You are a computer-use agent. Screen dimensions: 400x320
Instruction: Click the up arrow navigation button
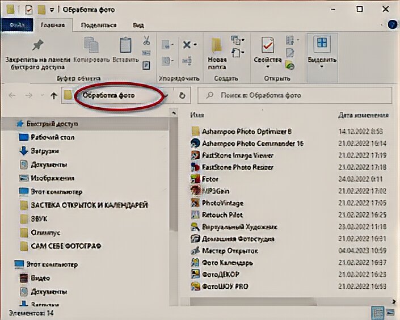click(x=53, y=96)
